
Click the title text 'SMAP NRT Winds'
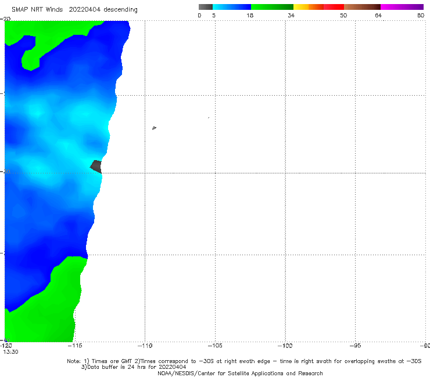click(37, 9)
